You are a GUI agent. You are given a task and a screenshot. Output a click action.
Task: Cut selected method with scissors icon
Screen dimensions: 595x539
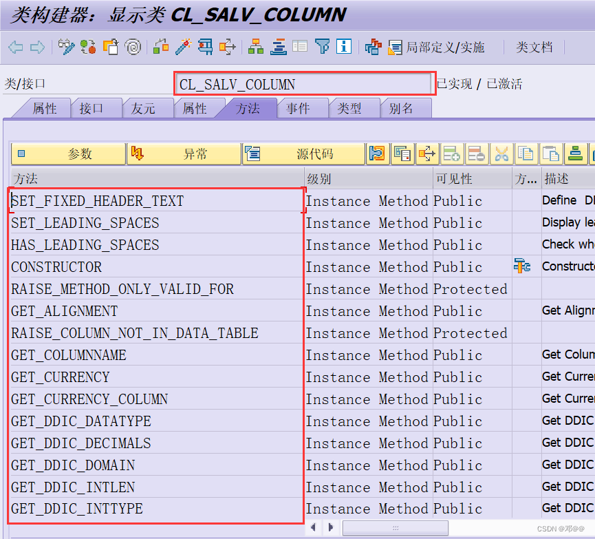pos(501,154)
